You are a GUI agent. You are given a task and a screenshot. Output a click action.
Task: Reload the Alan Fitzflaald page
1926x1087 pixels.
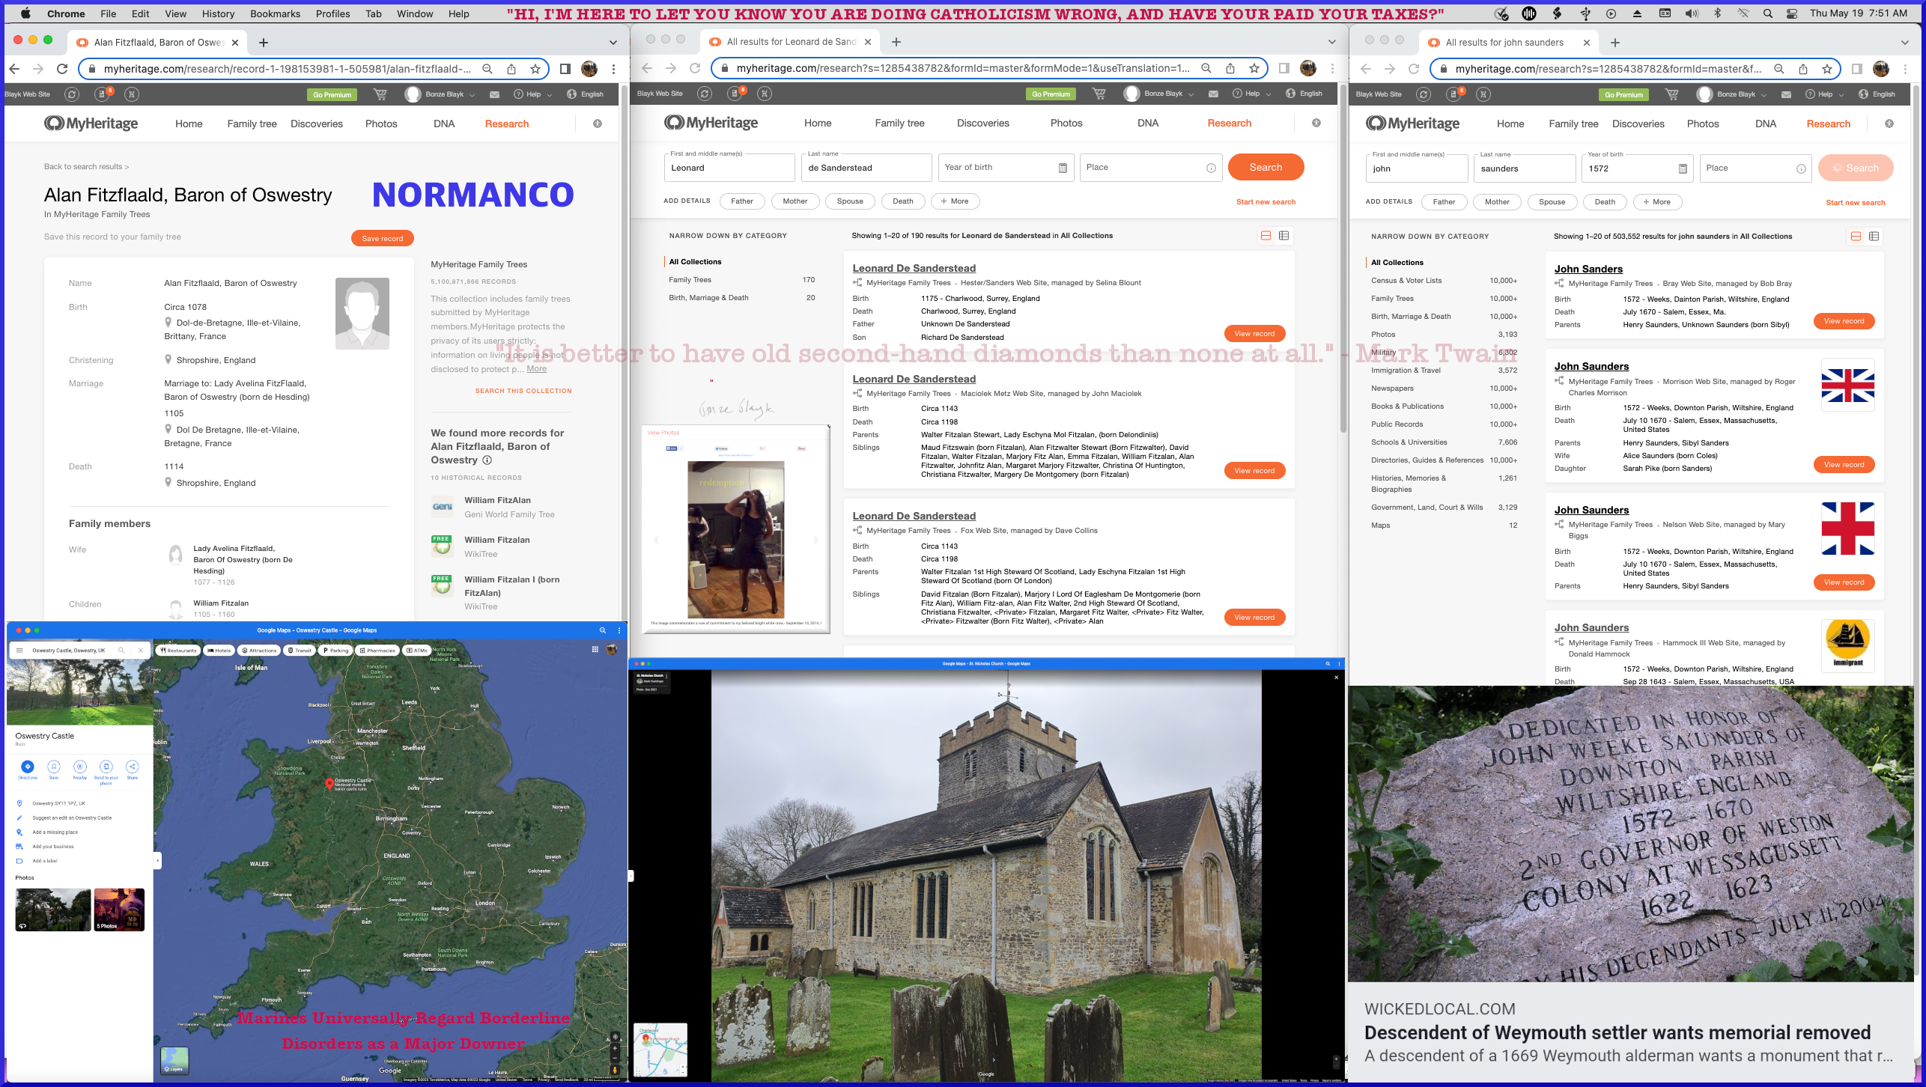point(63,69)
